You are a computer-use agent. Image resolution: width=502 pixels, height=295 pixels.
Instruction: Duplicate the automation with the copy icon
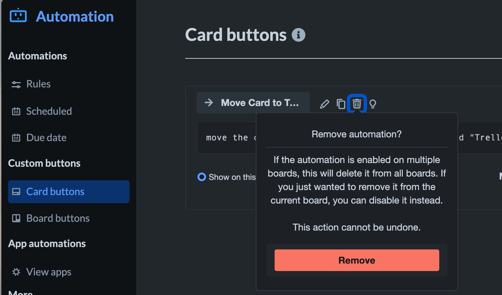pyautogui.click(x=340, y=103)
